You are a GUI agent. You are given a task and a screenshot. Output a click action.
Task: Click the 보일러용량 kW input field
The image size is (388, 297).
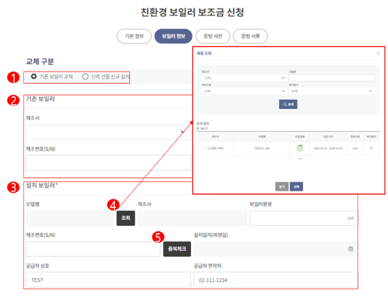click(304, 218)
